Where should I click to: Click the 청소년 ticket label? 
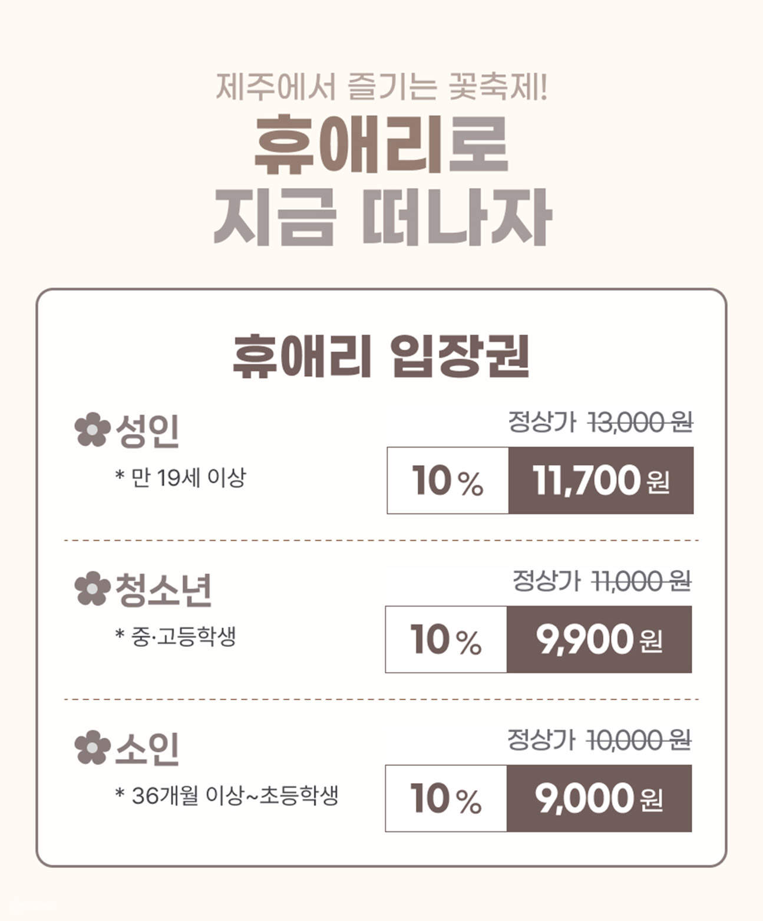pos(163,590)
